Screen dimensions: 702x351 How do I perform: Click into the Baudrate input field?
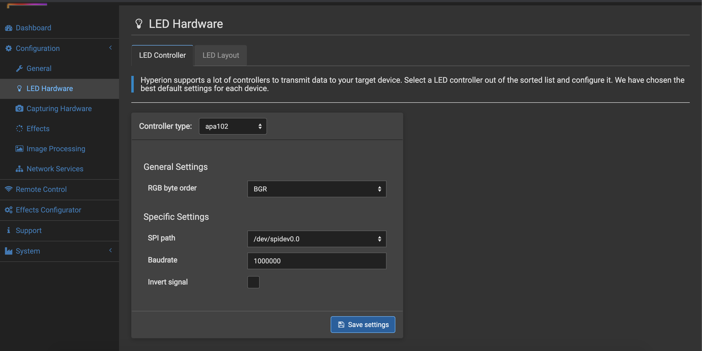[x=316, y=261]
